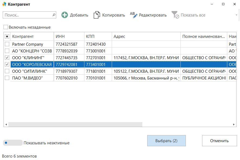Check the box for Partner Company row
240x160 pixels.
click(7, 44)
